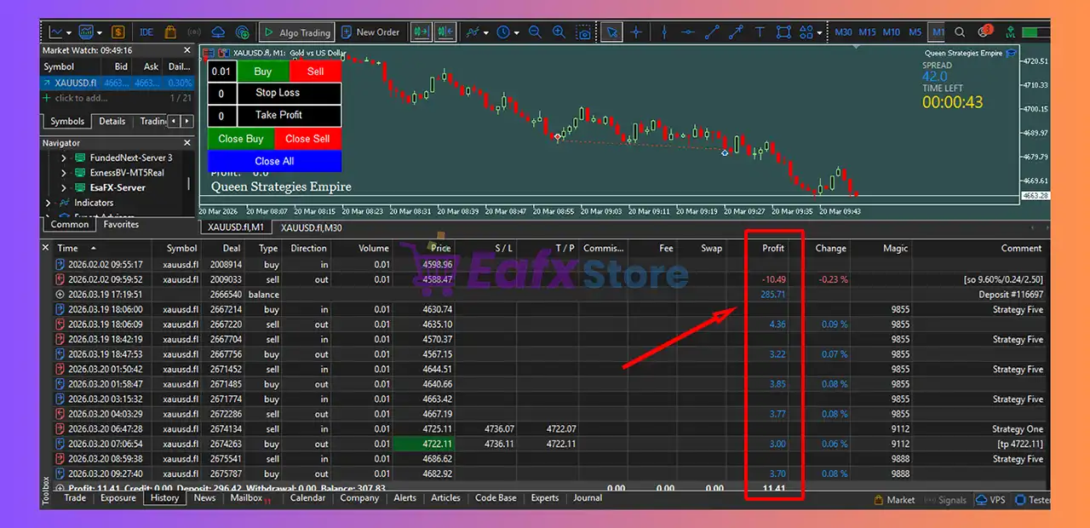Select the crosshair cursor tool

pyautogui.click(x=636, y=32)
